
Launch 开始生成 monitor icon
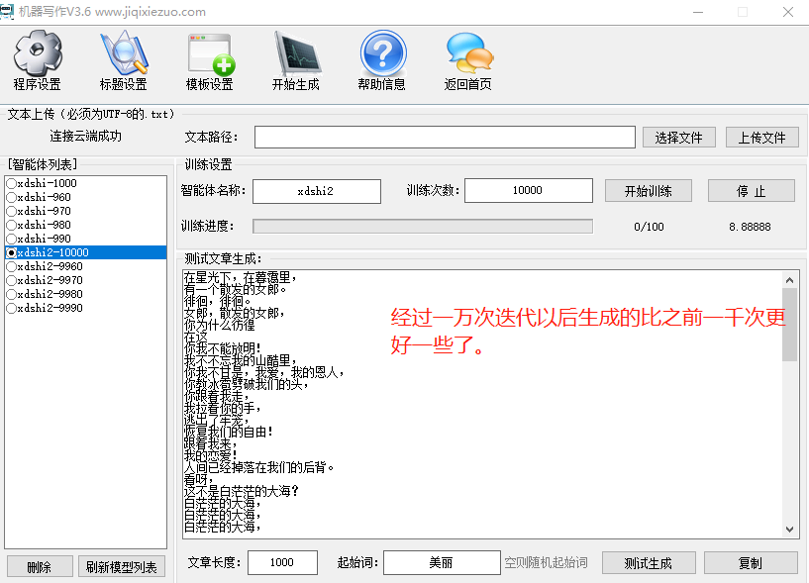[296, 53]
